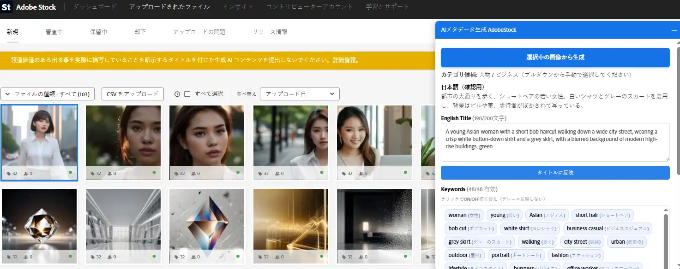Viewport: 680px width, 269px height.
Task: Switch to the リリース情報 tab
Action: click(270, 32)
